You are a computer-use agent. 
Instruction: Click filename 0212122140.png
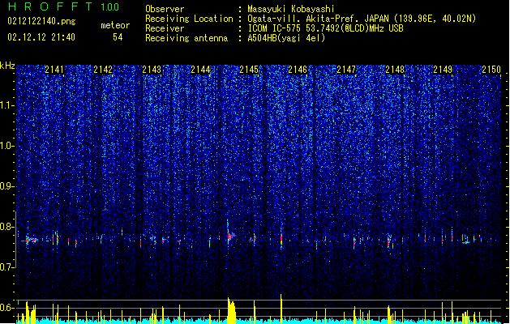[41, 21]
